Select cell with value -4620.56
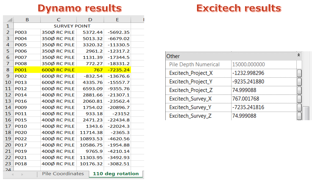The width and height of the screenshot is (315, 182). (x=117, y=139)
